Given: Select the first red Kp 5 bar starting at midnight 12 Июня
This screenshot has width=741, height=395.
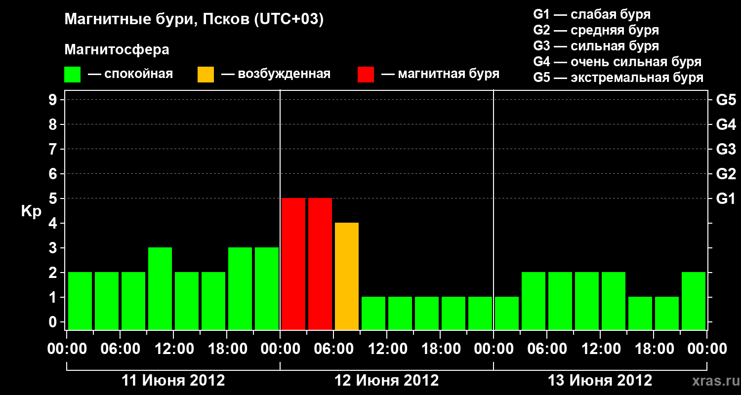Looking at the screenshot, I should 293,264.
